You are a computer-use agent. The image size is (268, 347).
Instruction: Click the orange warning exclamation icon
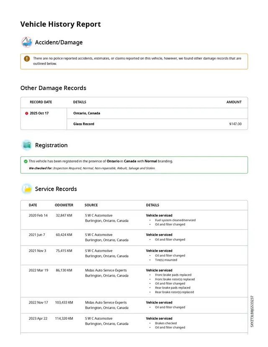point(27,59)
